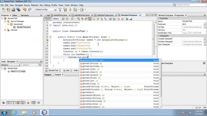Click the Comment editor toolbar icon
The height and width of the screenshot is (116, 207).
[x=127, y=19]
